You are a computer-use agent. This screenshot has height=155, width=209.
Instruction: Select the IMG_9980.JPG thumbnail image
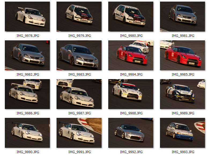pyautogui.click(x=131, y=17)
